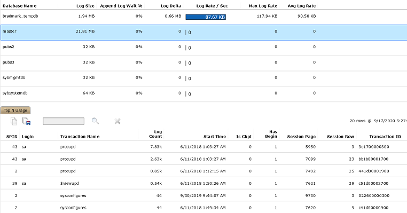Select the pubs2 database row
The height and width of the screenshot is (213, 407).
coord(203,48)
